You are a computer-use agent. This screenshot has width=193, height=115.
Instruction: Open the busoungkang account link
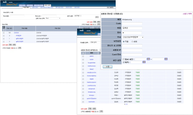click(x=92, y=76)
